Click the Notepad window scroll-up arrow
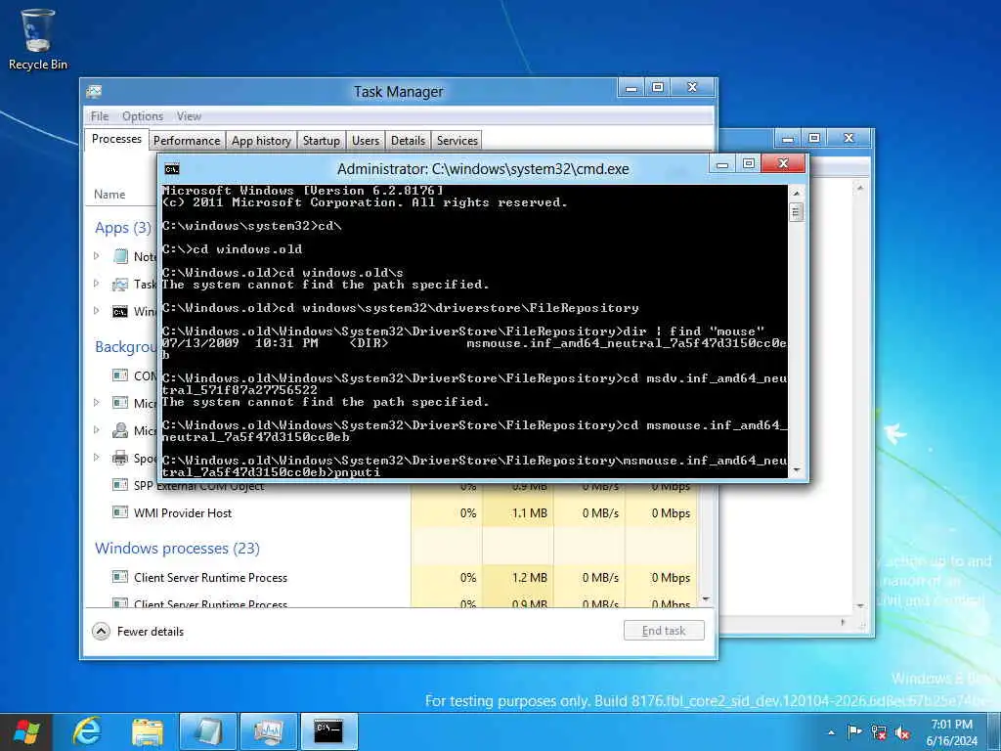 [x=860, y=188]
